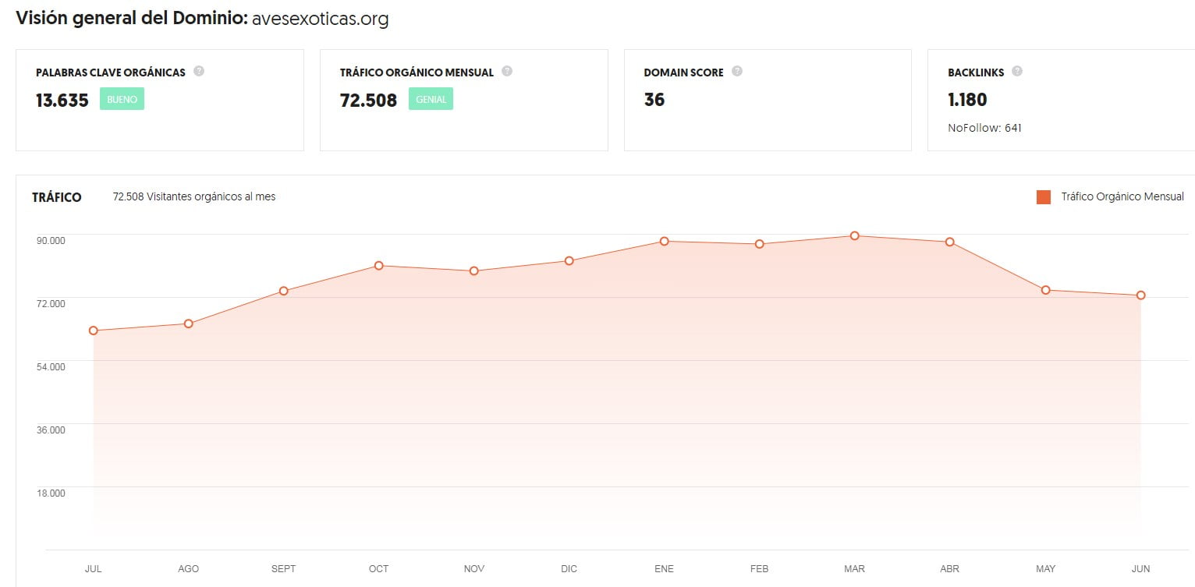Select the 13.635 organic keywords count
Screen dimensions: 1195x587
click(62, 100)
